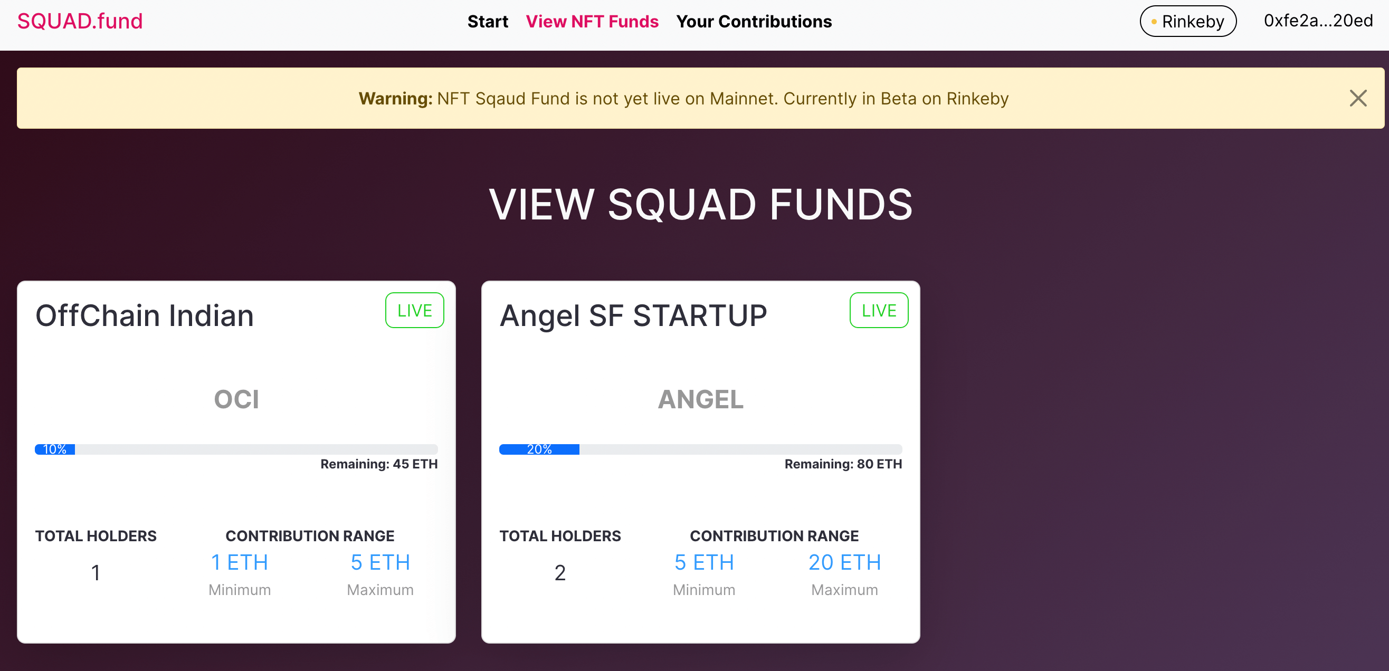This screenshot has height=671, width=1389.
Task: Open the View NFT Funds page
Action: 592,22
